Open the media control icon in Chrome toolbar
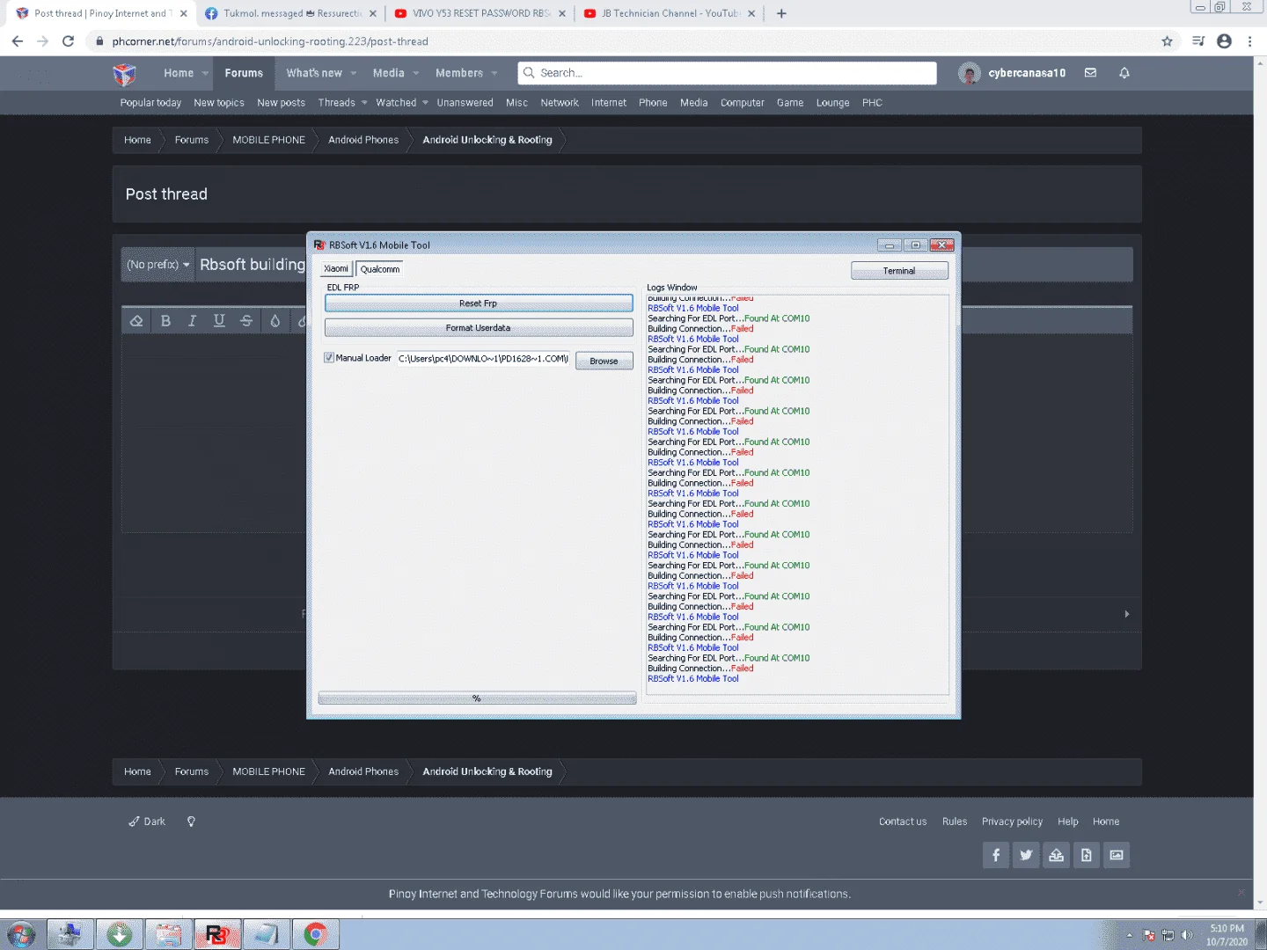Screen dimensions: 1267x950 tap(1197, 41)
